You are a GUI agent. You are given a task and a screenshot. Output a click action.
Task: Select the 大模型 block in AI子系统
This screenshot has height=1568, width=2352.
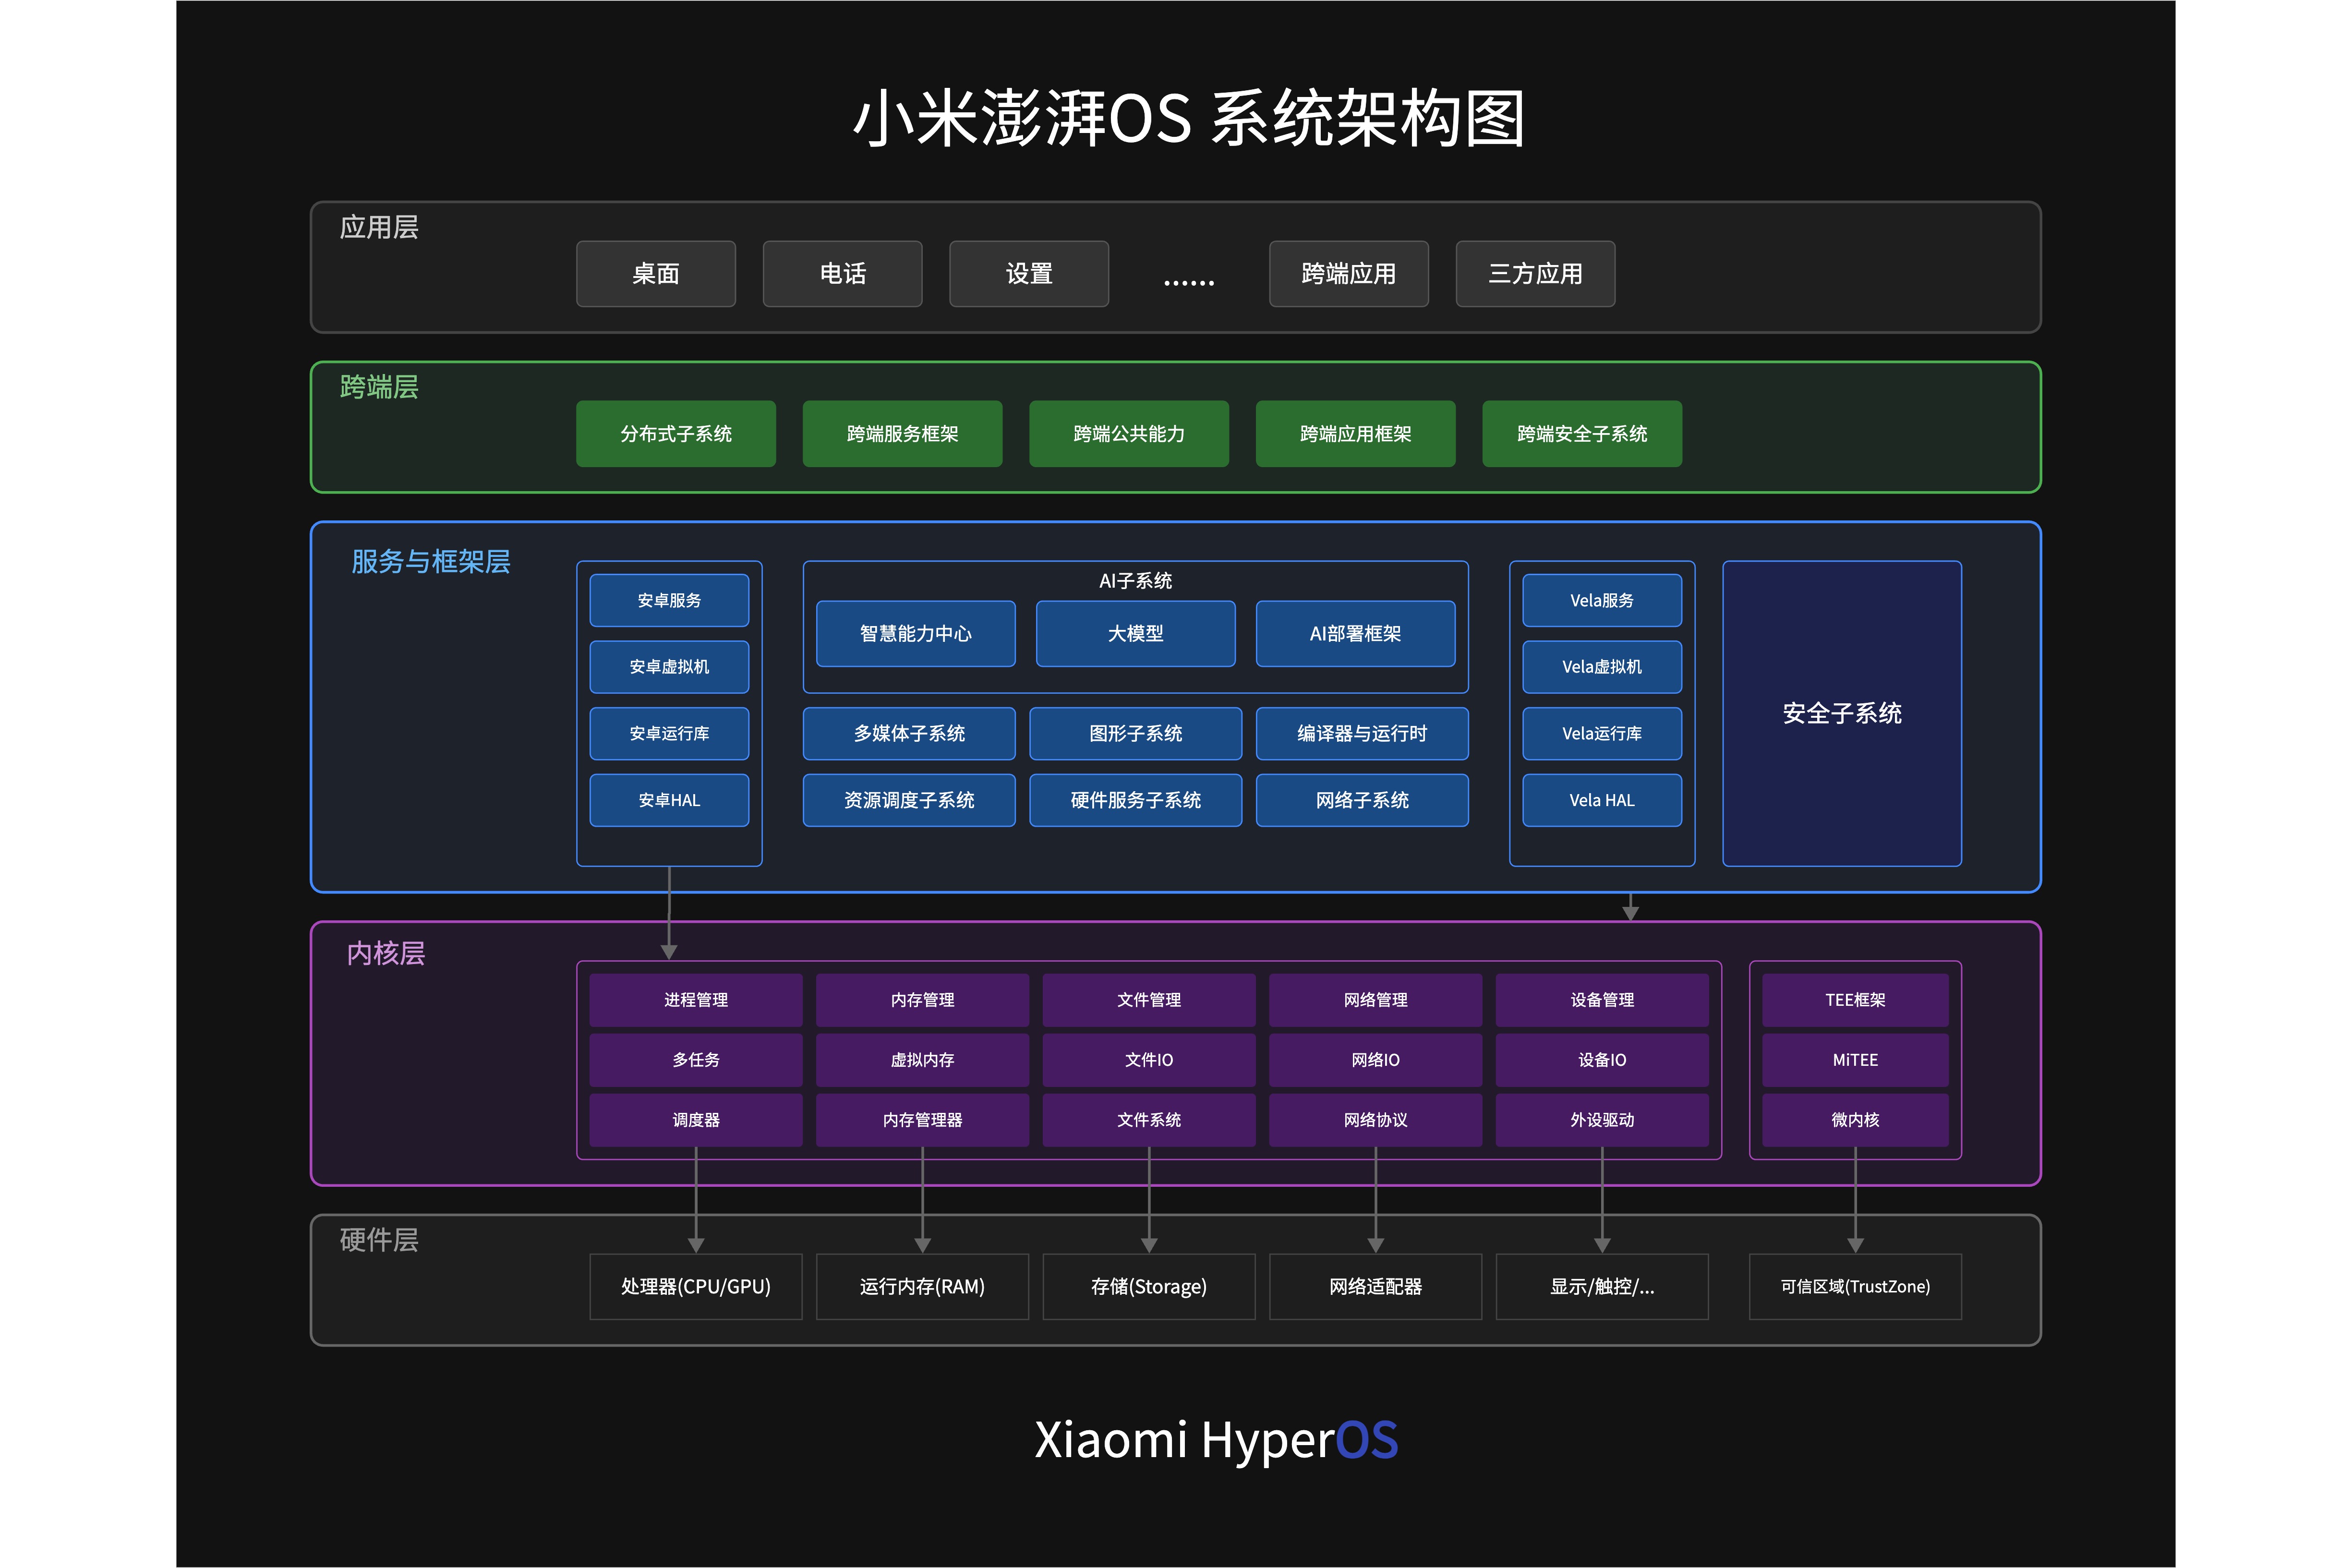tap(1135, 633)
